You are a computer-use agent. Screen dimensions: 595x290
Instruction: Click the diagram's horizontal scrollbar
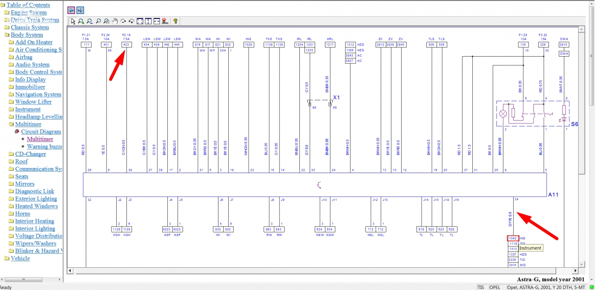pyautogui.click(x=323, y=271)
